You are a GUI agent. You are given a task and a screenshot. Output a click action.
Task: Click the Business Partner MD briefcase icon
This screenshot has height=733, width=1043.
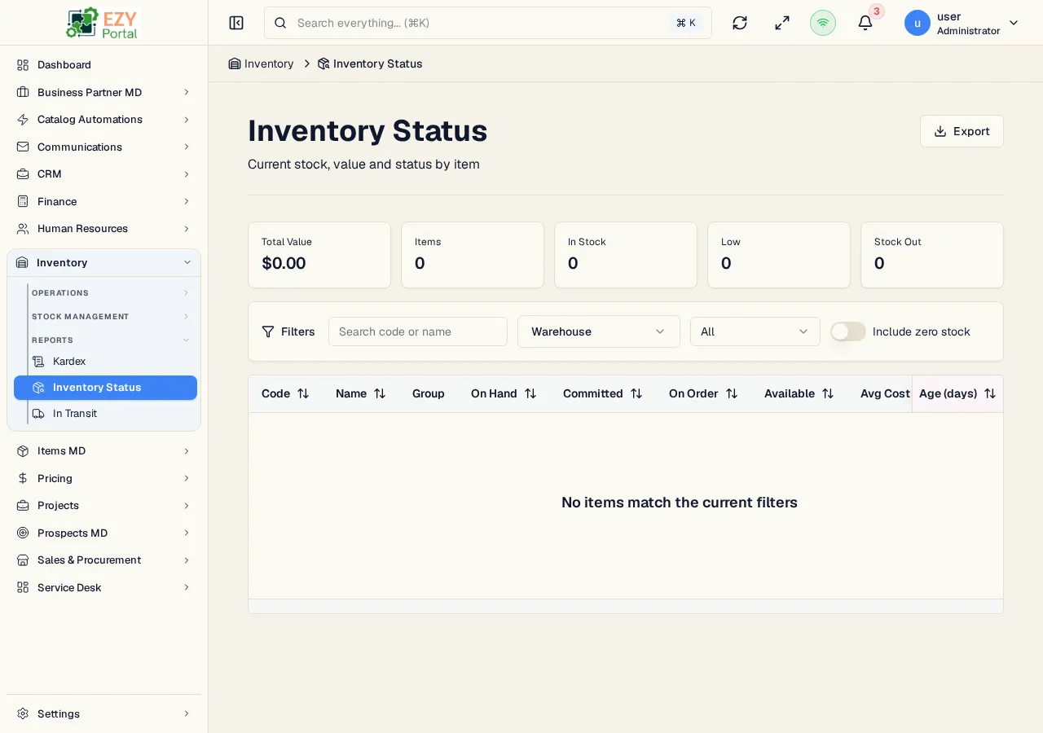click(x=23, y=92)
